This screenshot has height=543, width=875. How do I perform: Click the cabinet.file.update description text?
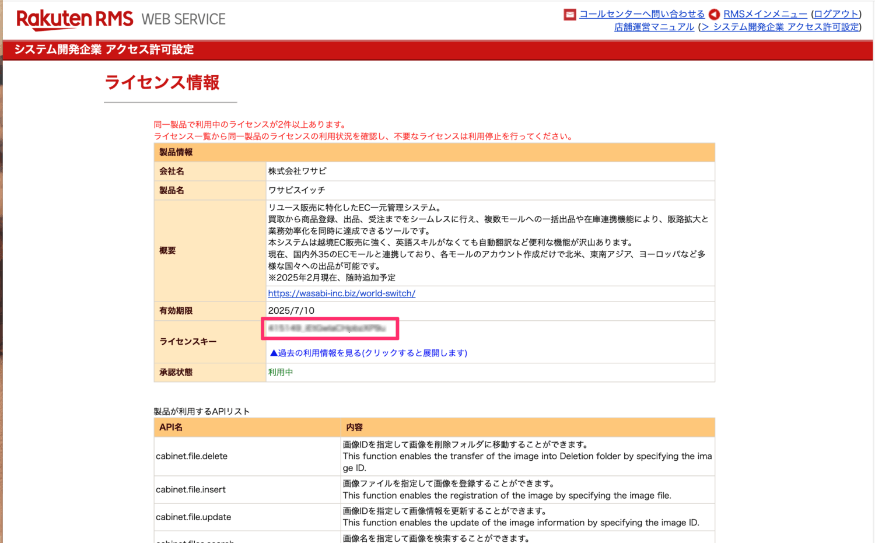521,517
